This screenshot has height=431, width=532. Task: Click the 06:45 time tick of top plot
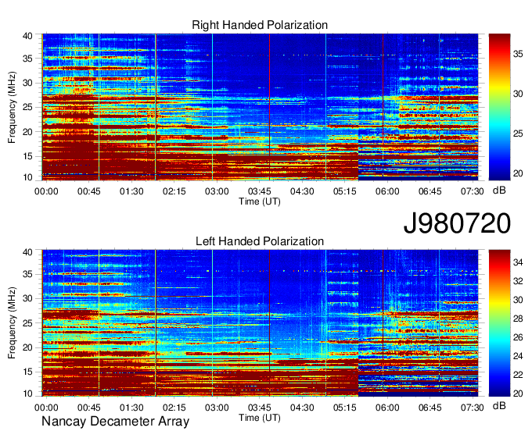(x=430, y=191)
